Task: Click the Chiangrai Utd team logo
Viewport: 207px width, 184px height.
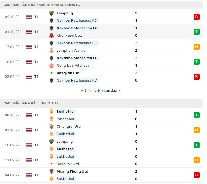Action: 51,127
